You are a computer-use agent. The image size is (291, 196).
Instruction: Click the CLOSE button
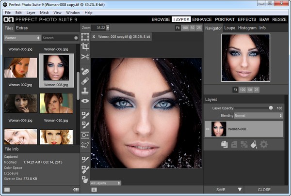(264, 190)
